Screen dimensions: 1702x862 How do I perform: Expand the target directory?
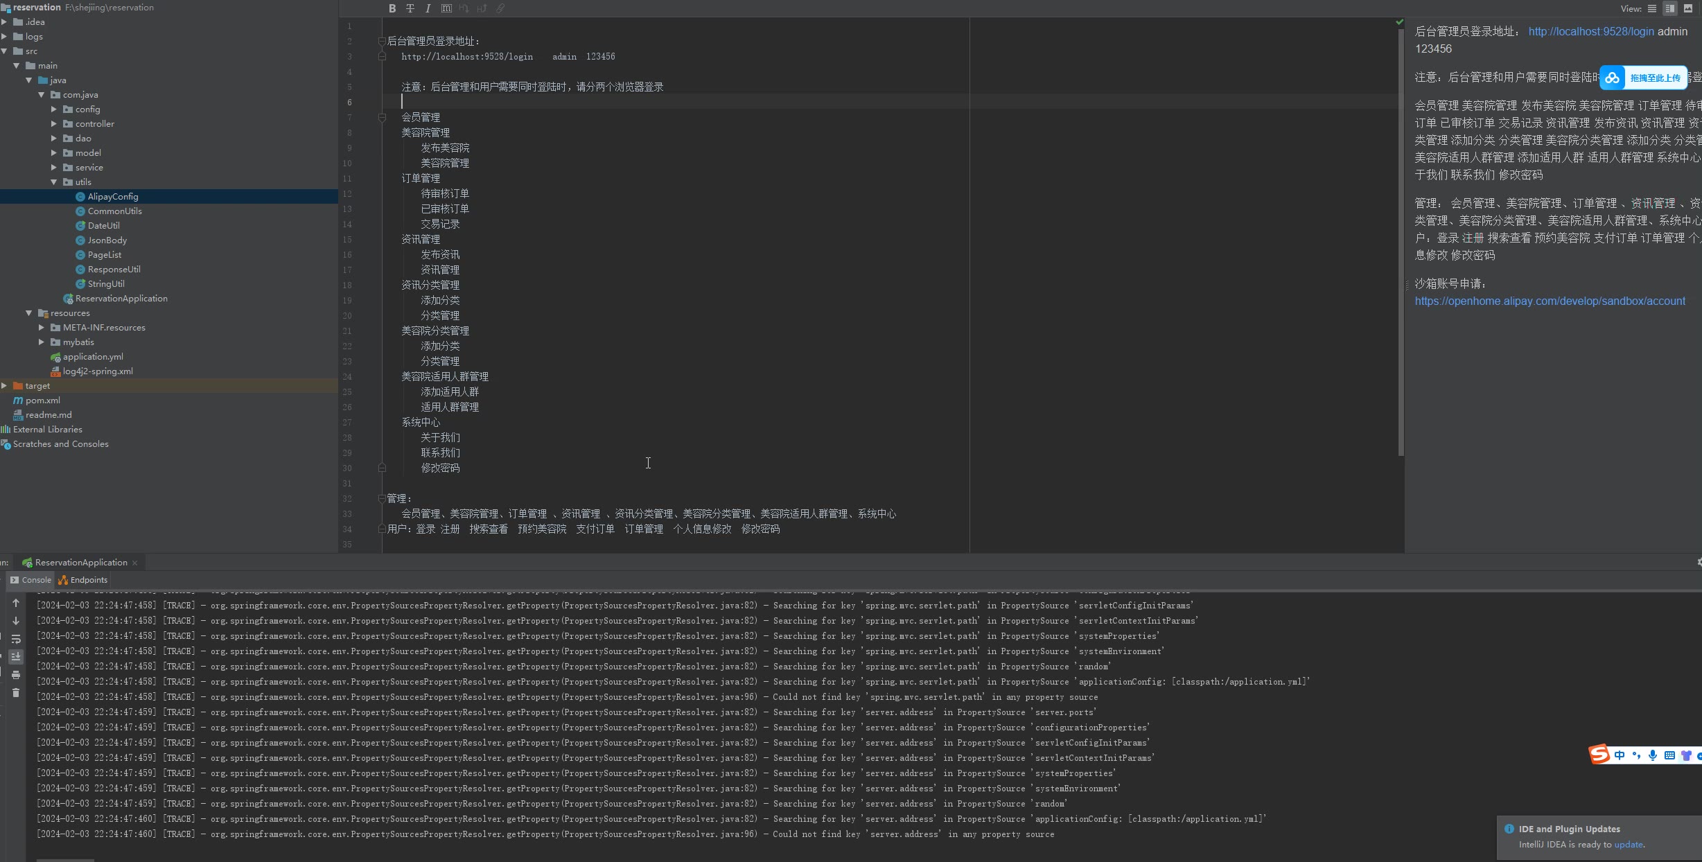point(5,386)
